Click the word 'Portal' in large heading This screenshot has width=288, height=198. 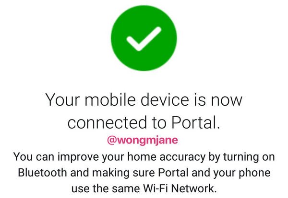click(196, 122)
